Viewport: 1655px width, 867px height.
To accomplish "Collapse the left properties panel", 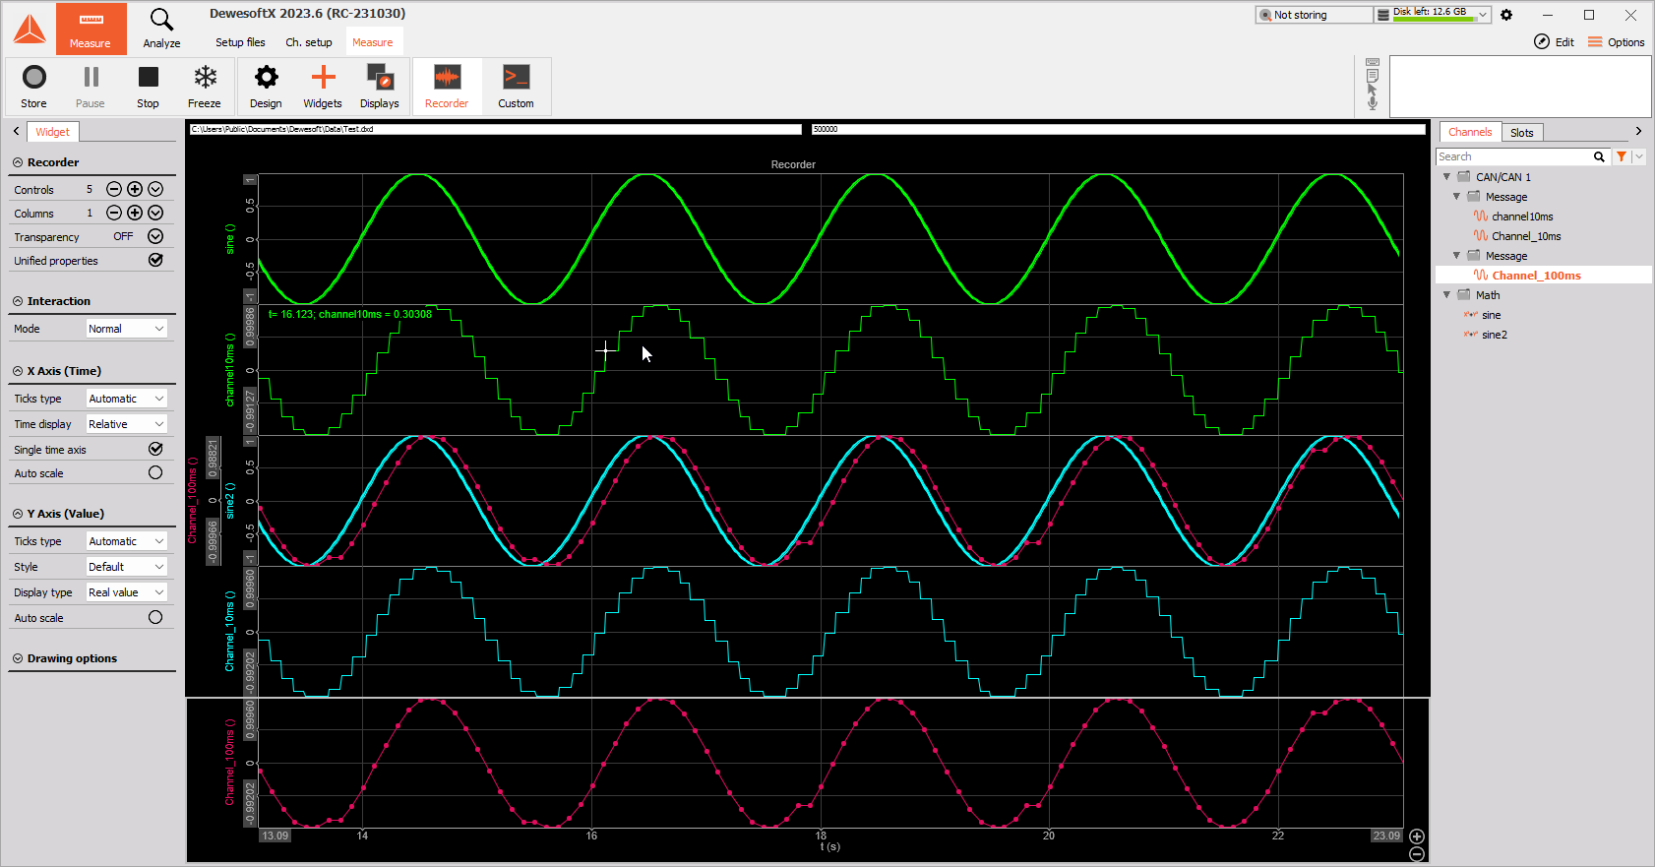I will (16, 131).
